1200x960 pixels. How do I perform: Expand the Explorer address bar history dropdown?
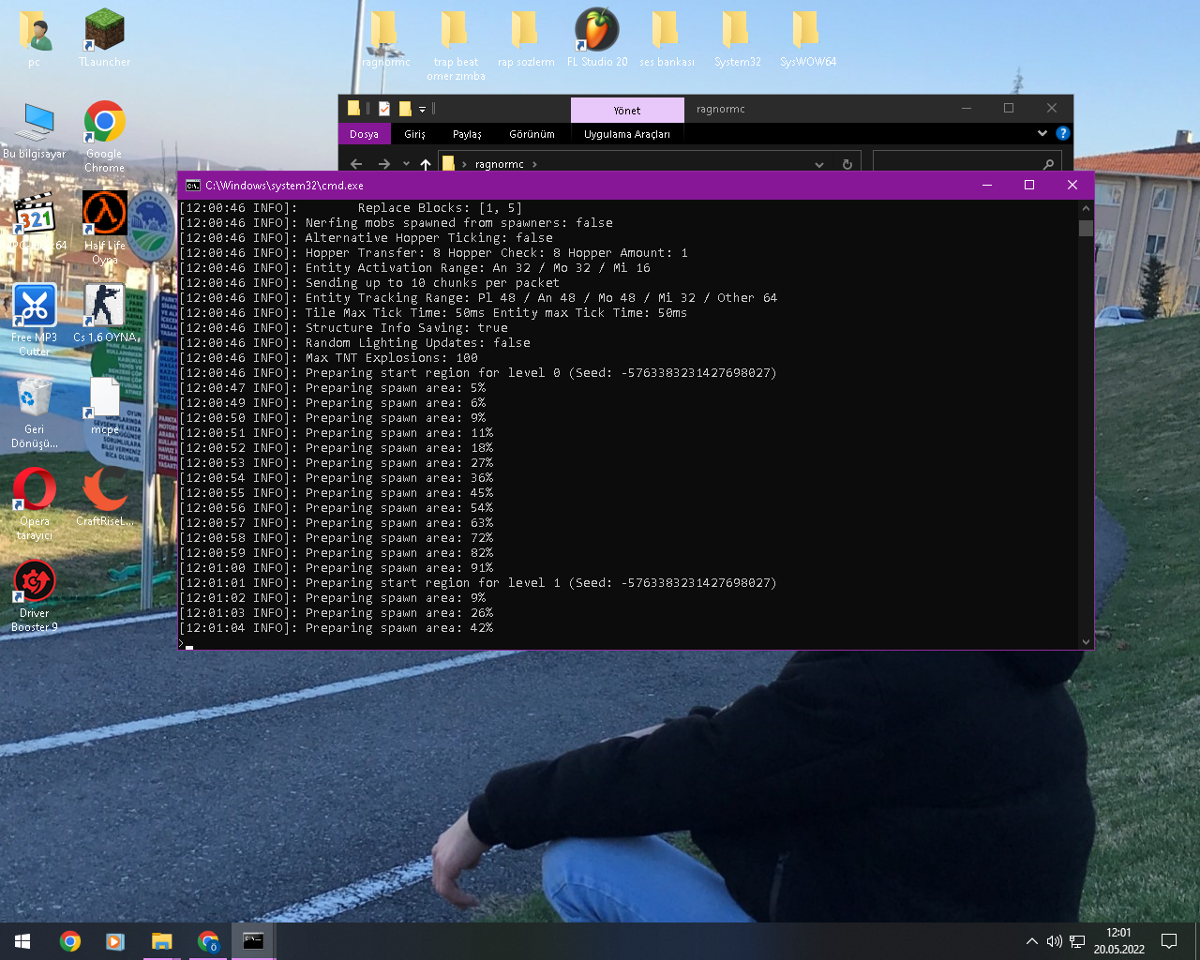point(819,164)
